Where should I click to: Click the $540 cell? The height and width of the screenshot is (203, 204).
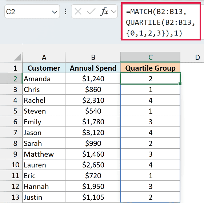pyautogui.click(x=93, y=111)
